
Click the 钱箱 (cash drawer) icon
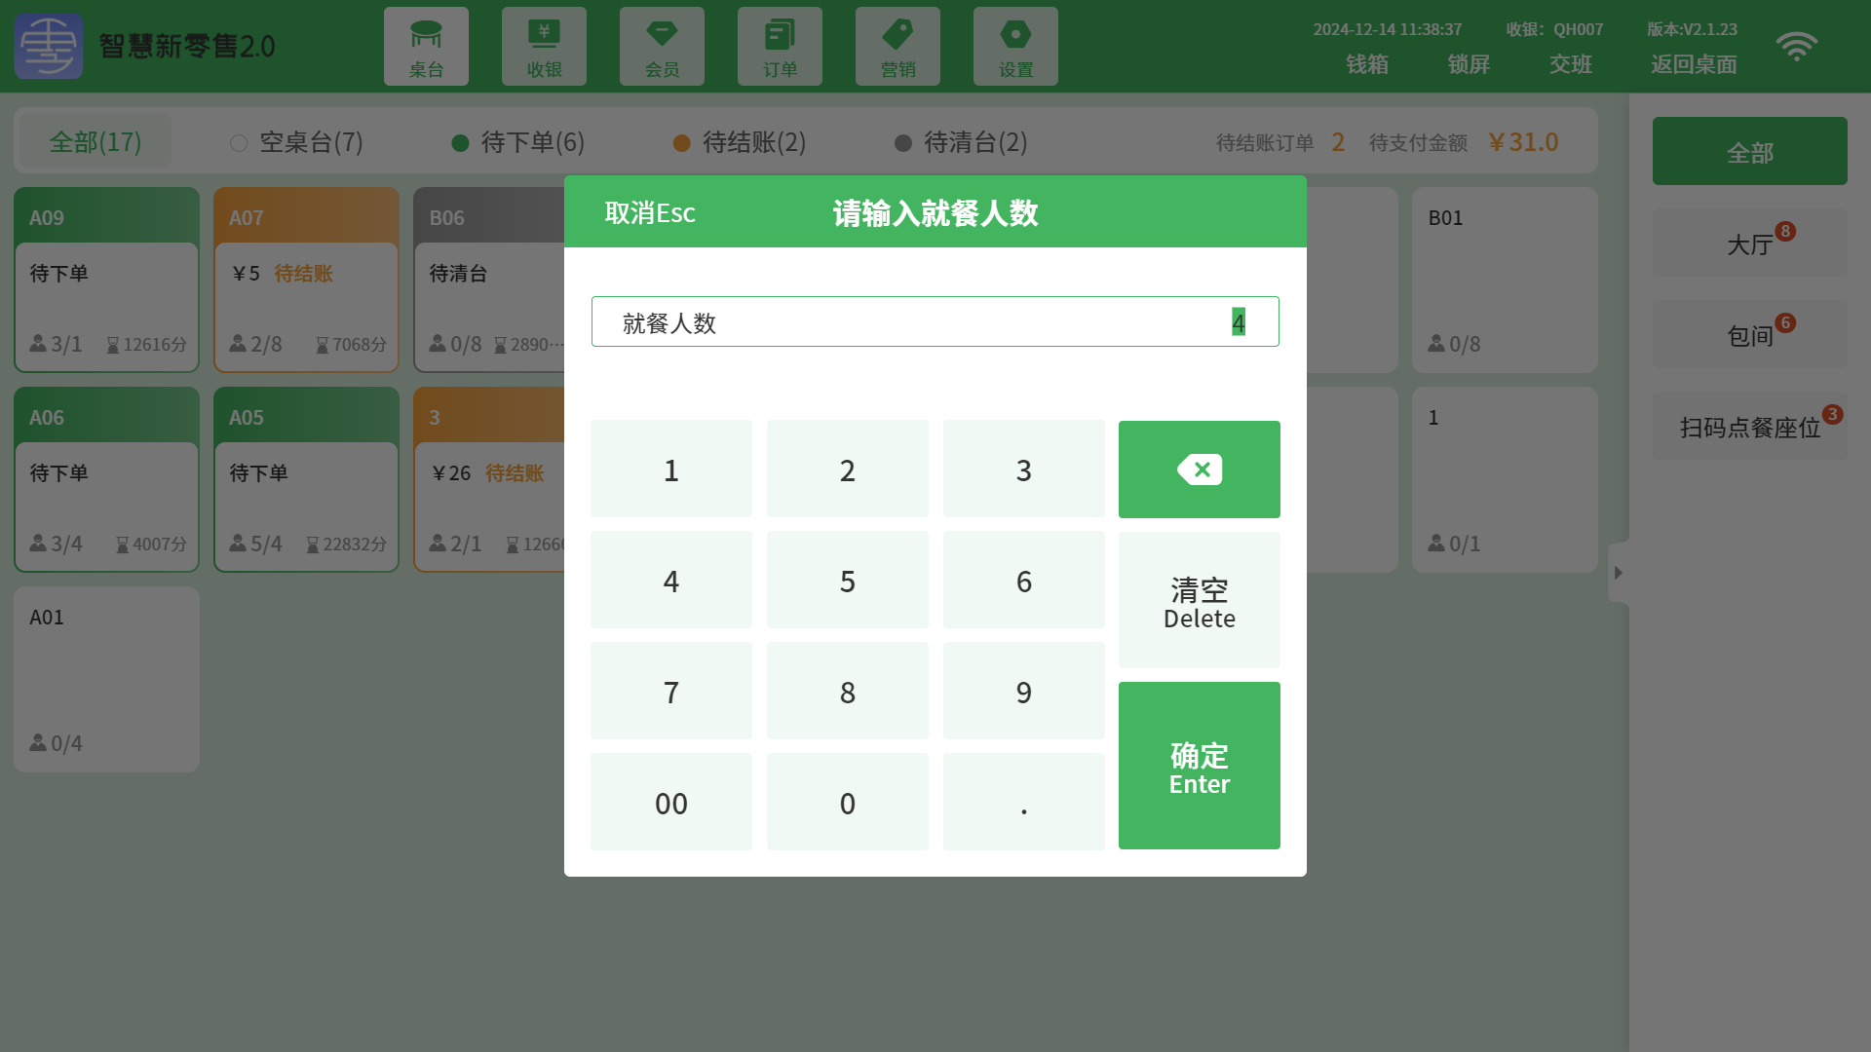coord(1367,60)
